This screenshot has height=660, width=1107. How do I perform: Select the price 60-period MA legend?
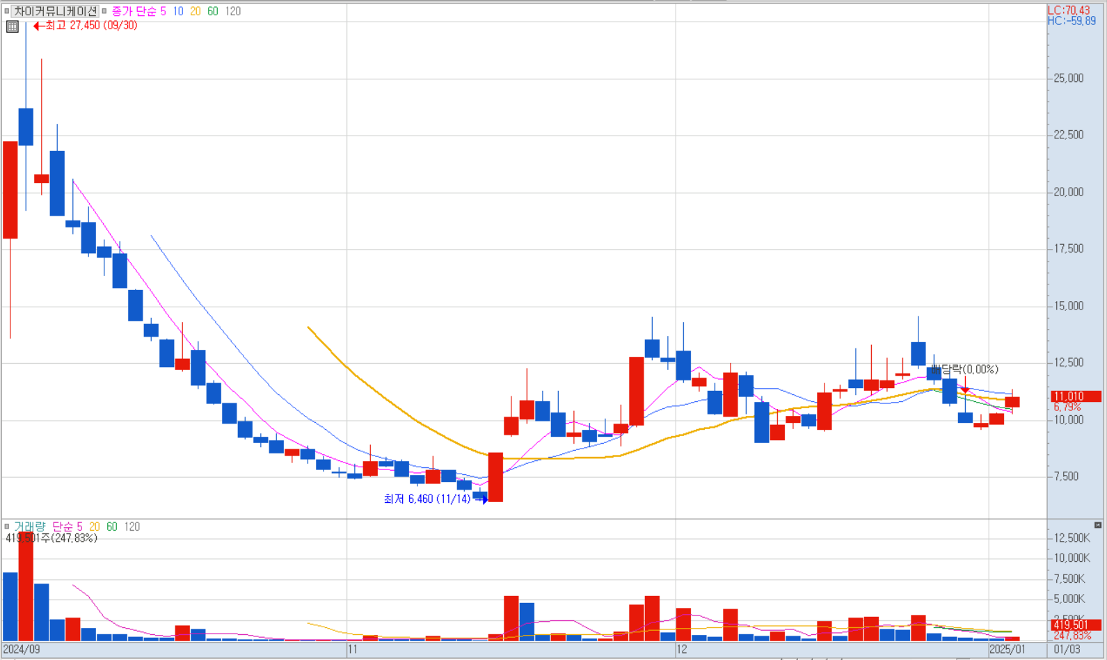tap(213, 11)
